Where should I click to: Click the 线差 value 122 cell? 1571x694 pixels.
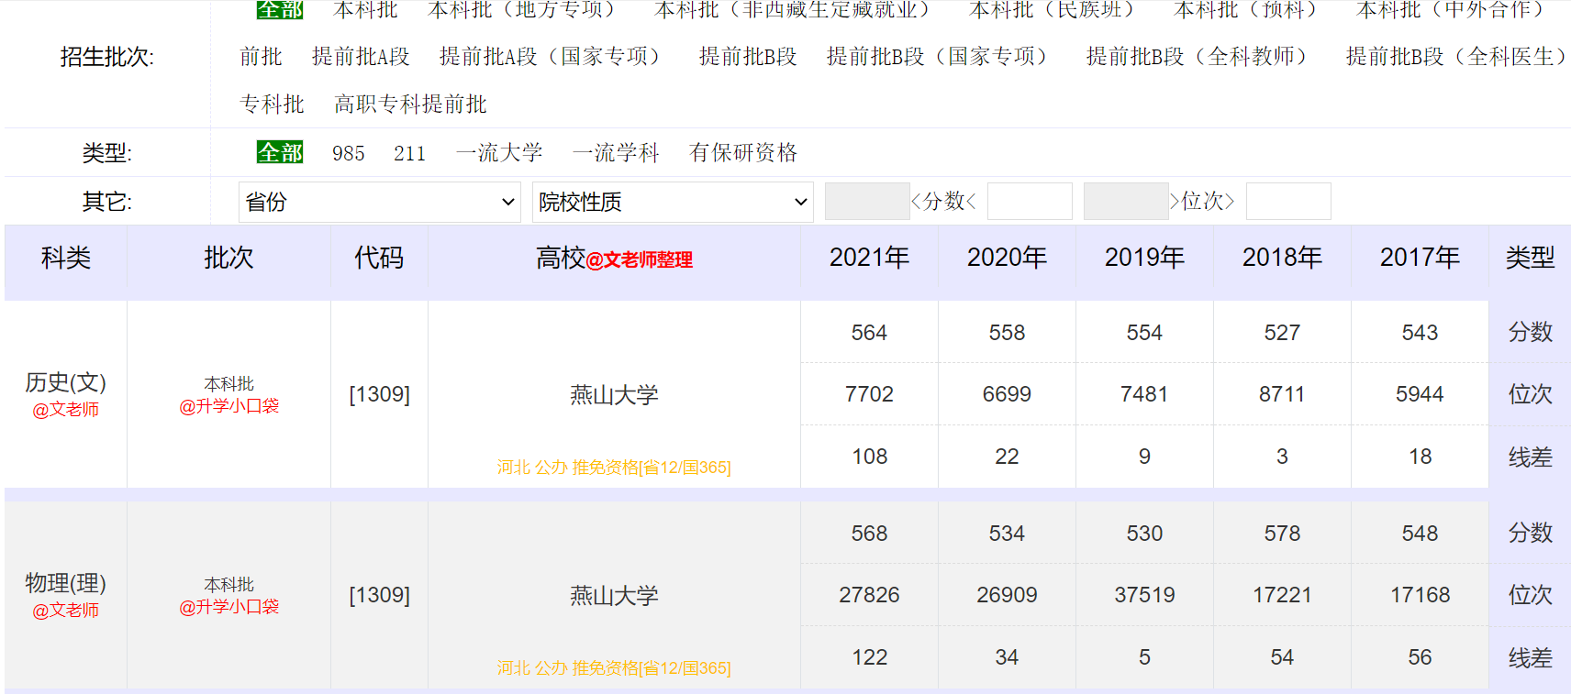click(x=869, y=657)
